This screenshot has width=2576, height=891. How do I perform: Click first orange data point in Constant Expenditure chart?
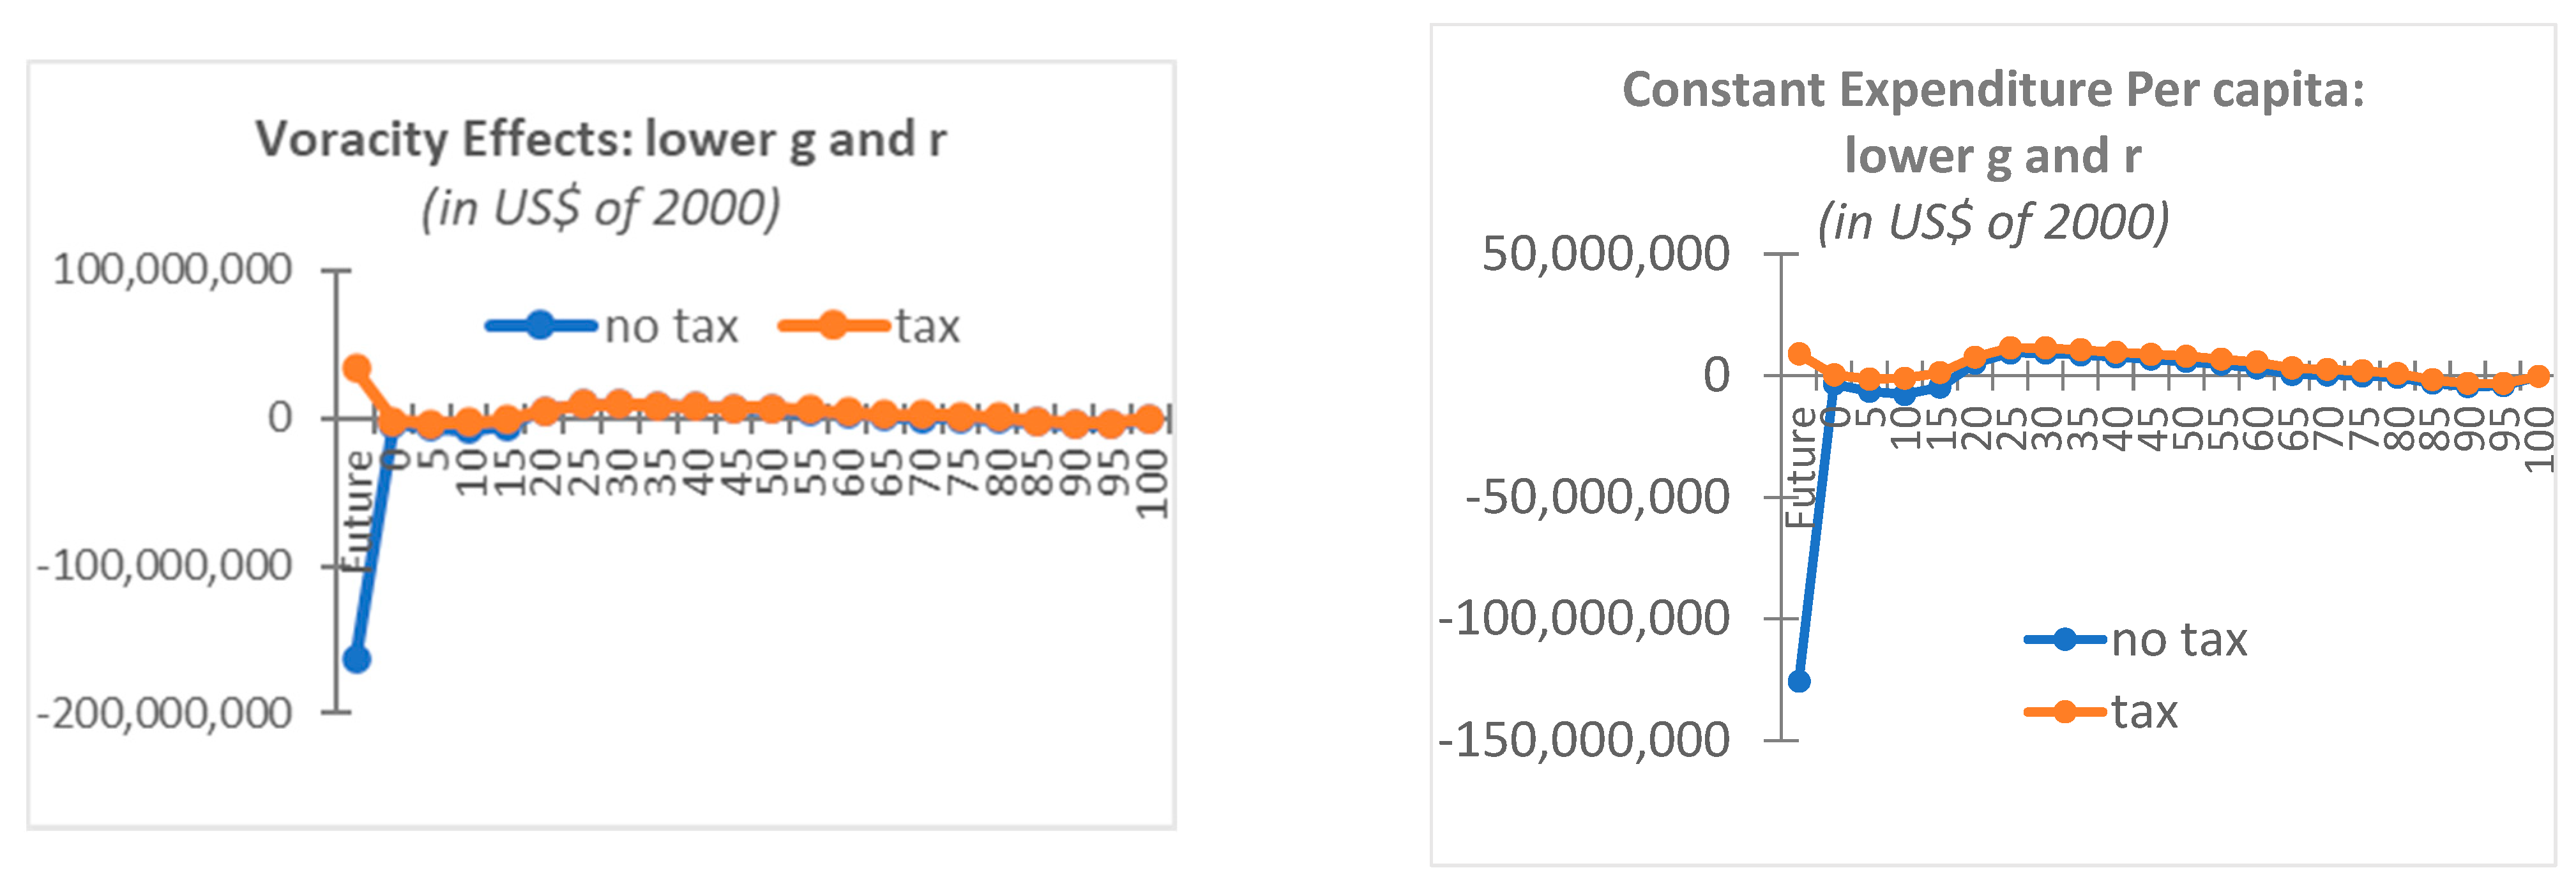click(1799, 354)
